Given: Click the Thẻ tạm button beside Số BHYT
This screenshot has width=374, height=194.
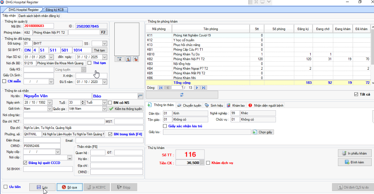Looking at the screenshot, I should click(x=99, y=50).
